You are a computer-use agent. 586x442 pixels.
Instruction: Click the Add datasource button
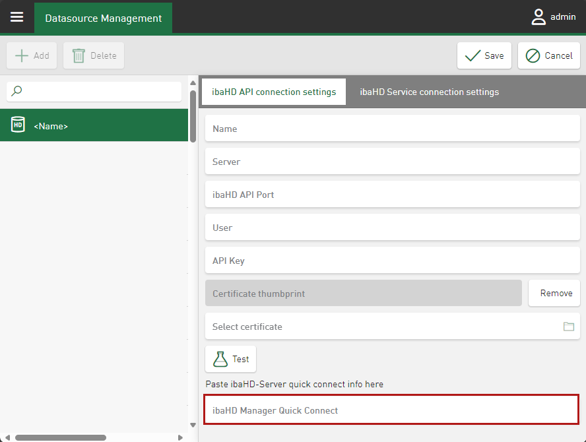(x=32, y=55)
